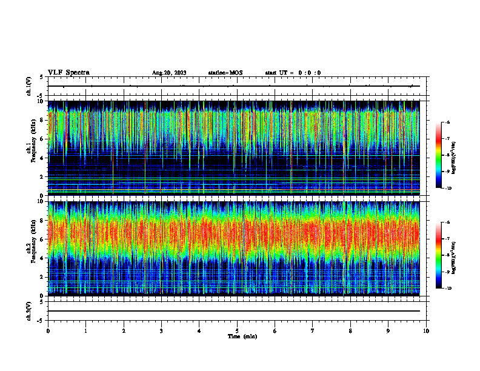Click the "VLF Spectra" plot title
This screenshot has width=480, height=371.
68,73
